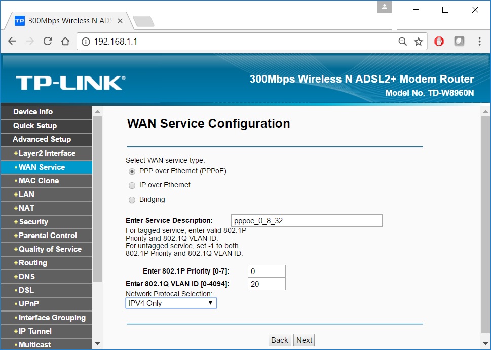Viewport: 491px width, 350px height.
Task: Minimize the browser window
Action: (416, 10)
